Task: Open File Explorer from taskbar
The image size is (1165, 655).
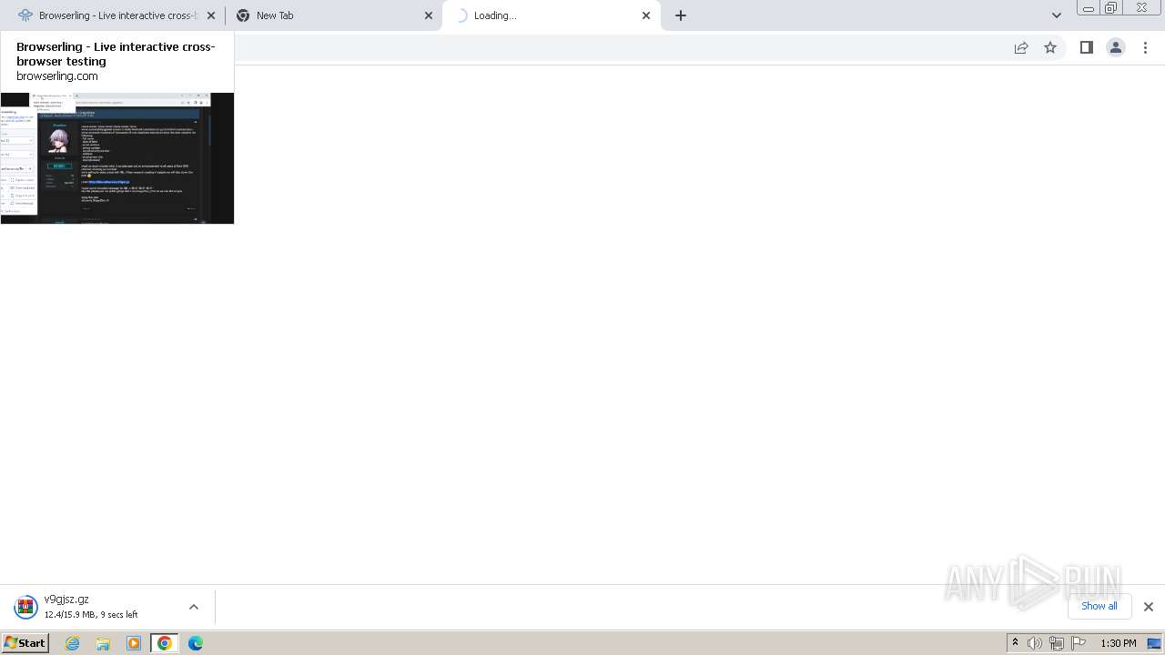Action: [x=103, y=643]
